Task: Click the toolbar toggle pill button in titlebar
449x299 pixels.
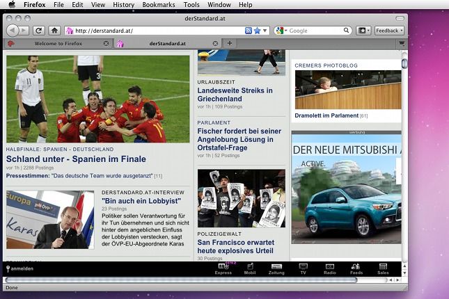Action: pos(400,18)
